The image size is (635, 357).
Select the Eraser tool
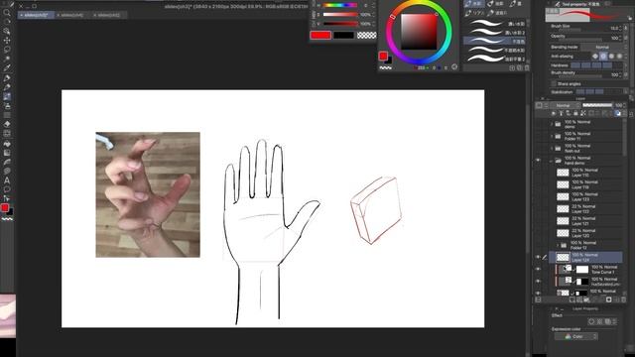point(7,124)
